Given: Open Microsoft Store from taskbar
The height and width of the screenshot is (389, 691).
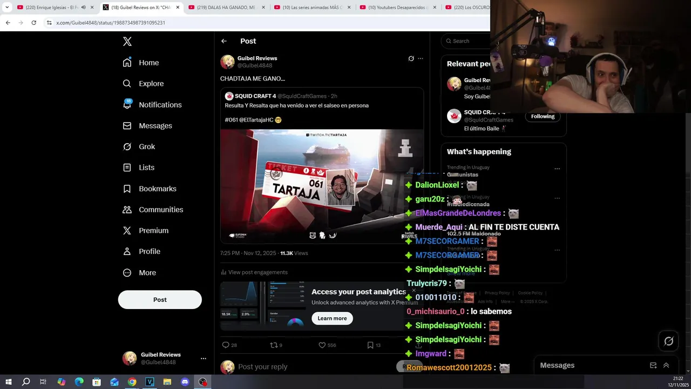Looking at the screenshot, I should [97, 382].
